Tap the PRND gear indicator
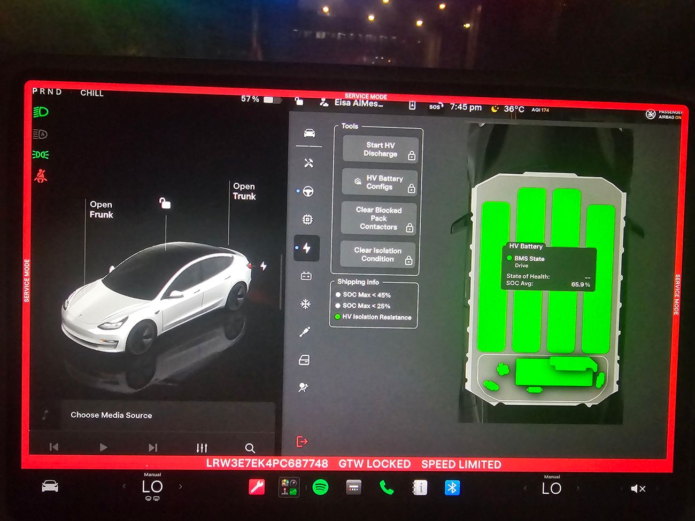 [47, 91]
